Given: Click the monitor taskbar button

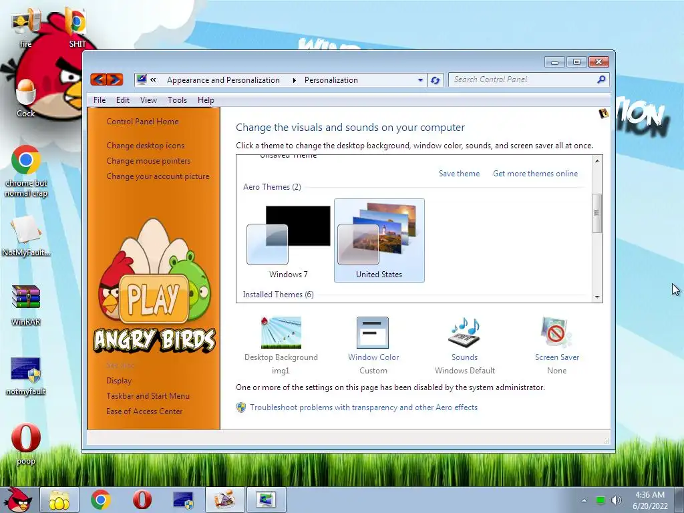Looking at the screenshot, I should [266, 500].
